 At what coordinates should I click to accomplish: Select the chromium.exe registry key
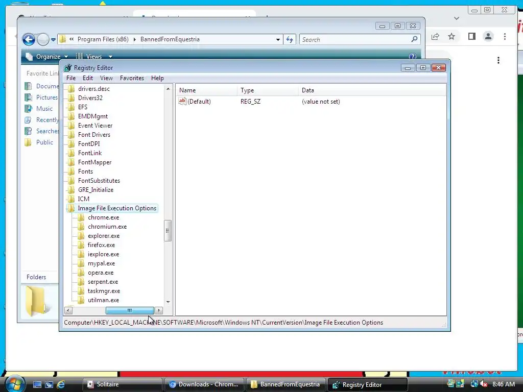click(x=107, y=227)
